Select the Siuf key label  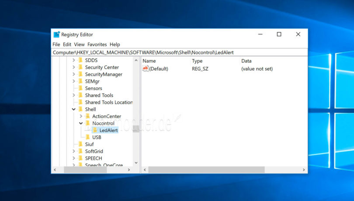(89, 144)
